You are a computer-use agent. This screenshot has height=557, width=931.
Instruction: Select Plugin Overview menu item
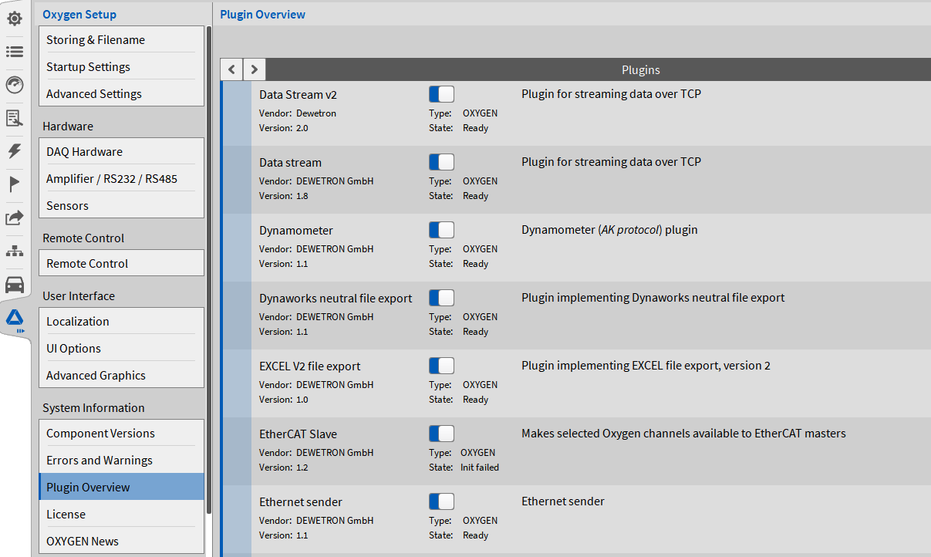point(121,487)
